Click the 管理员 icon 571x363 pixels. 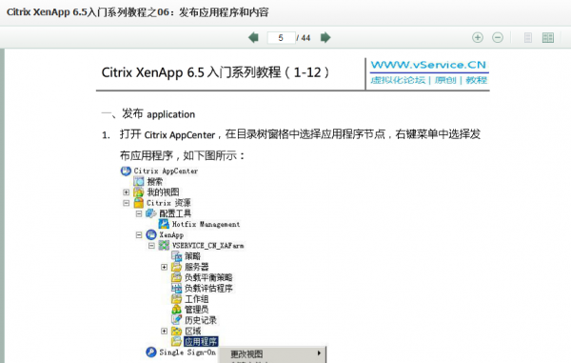pos(177,310)
